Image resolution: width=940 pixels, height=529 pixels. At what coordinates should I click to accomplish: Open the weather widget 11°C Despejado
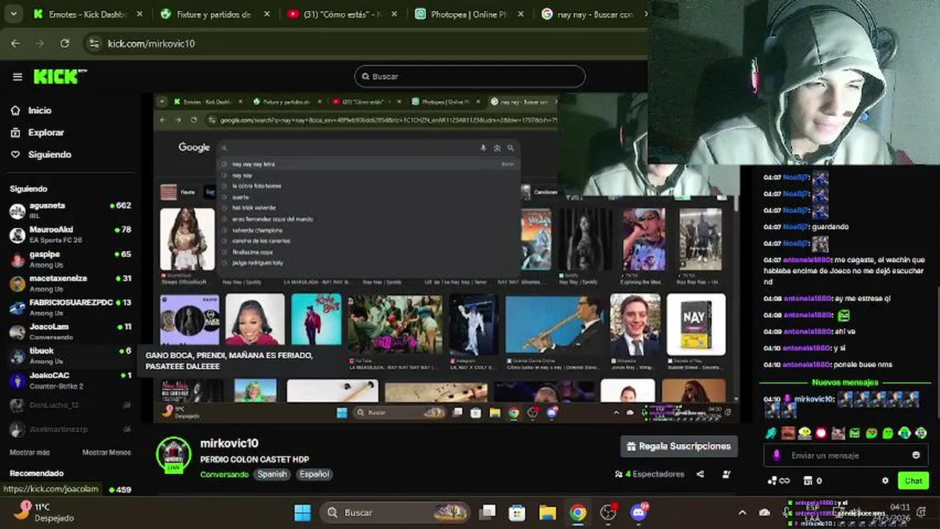[44, 512]
